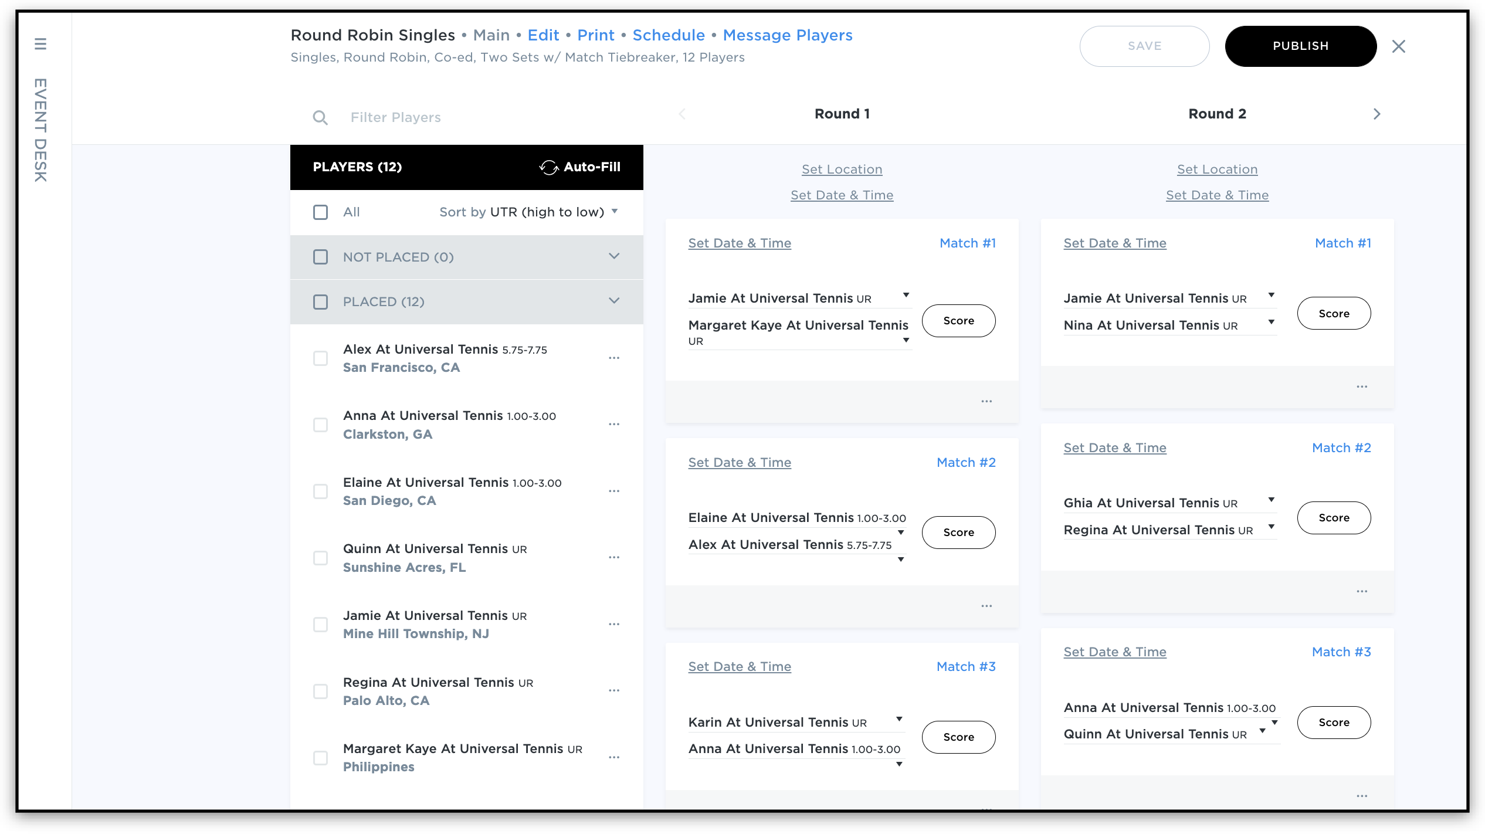Click the search magnifier icon
The image size is (1485, 834).
pyautogui.click(x=320, y=118)
